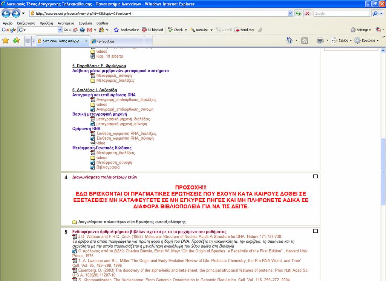
Task: Click the RSS feeds icon
Action: click(x=305, y=41)
